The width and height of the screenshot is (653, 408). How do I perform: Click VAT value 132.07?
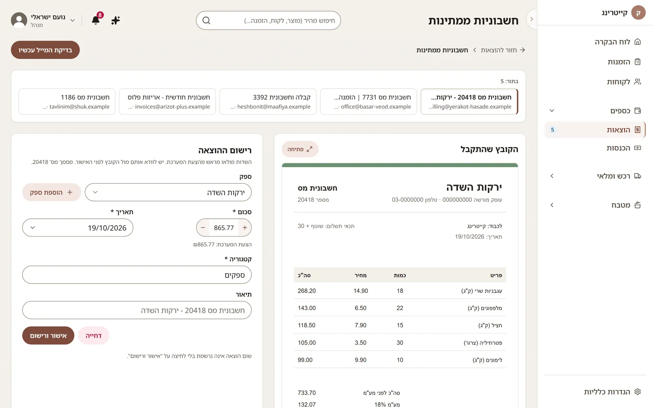[307, 404]
